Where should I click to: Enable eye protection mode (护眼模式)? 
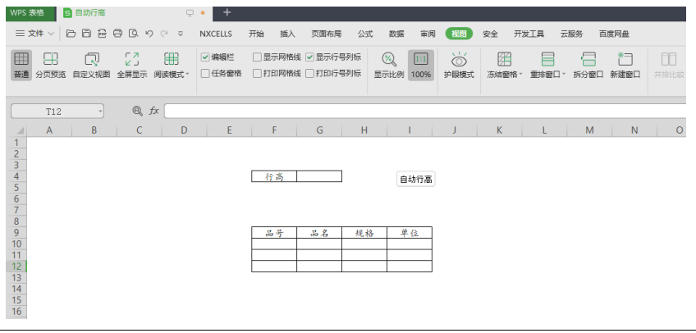[459, 64]
